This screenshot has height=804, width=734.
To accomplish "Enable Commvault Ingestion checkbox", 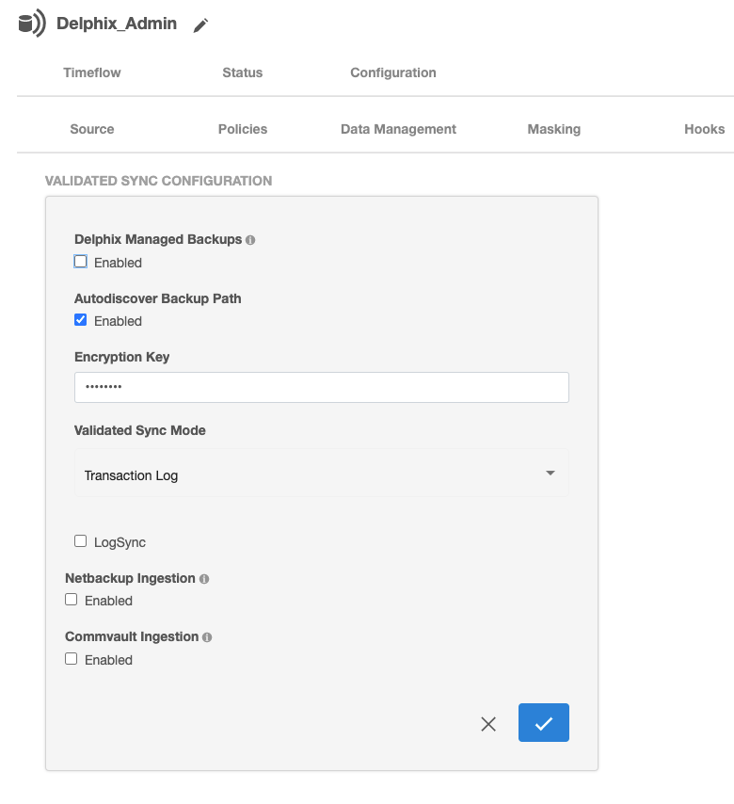I will 72,659.
